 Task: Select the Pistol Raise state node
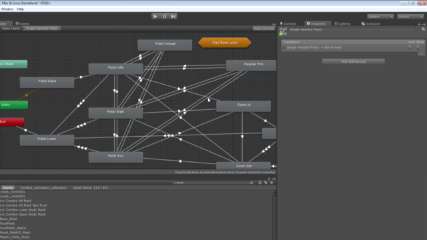pos(47,82)
